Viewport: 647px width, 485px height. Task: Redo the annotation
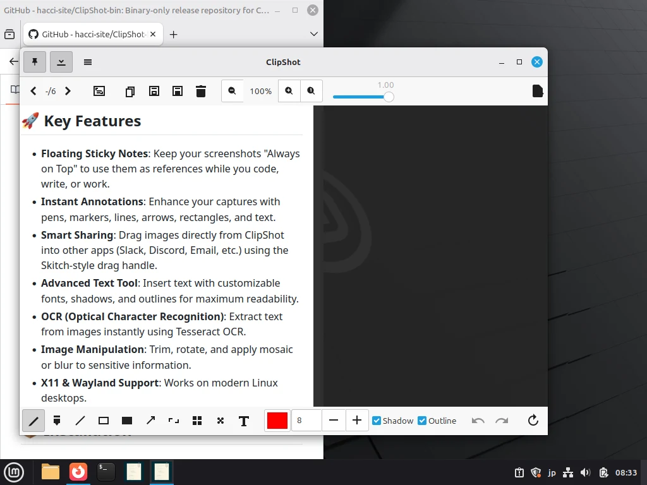tap(502, 421)
